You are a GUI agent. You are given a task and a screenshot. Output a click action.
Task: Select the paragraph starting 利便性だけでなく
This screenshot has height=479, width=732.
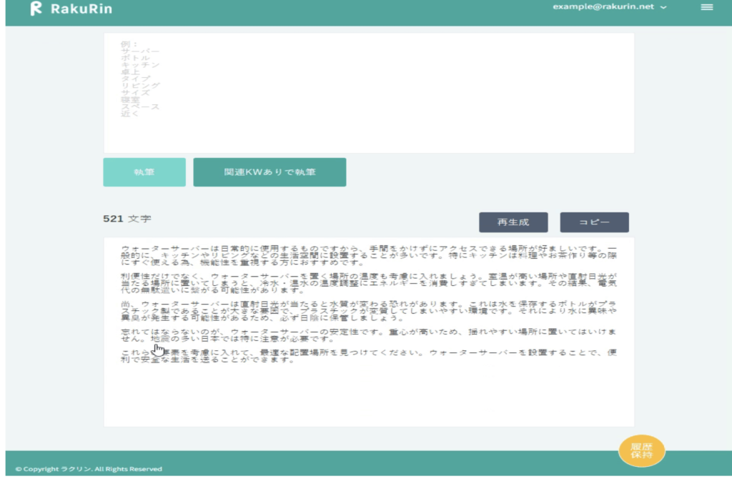tap(368, 282)
